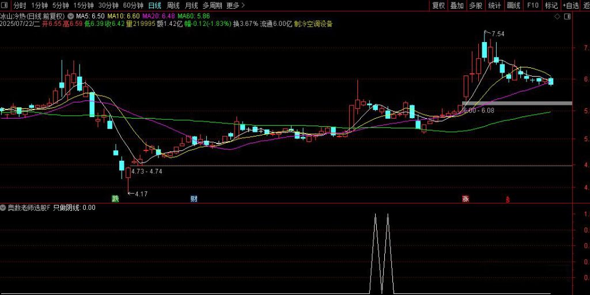The height and width of the screenshot is (295, 590).
Task: Switch to 月线 monthly chart
Action: [x=191, y=6]
